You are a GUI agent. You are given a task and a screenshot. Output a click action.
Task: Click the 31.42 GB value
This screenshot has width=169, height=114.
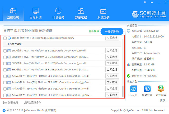coord(149,70)
